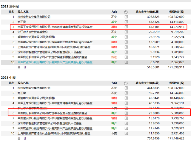The height and width of the screenshot is (144, 191).
Task: Click question icon for 香港中央结算 in 三季报
Action: point(126,37)
